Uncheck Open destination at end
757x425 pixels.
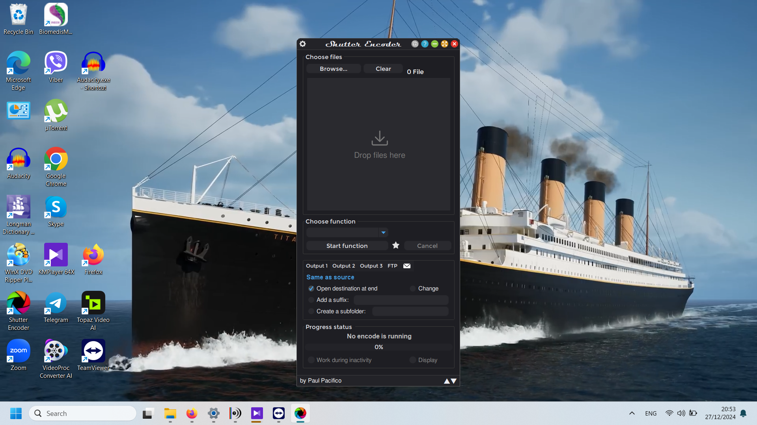pos(311,288)
